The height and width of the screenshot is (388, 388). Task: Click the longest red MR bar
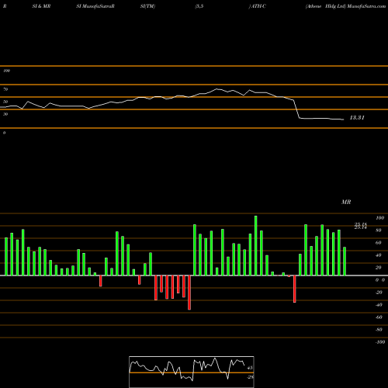click(189, 293)
